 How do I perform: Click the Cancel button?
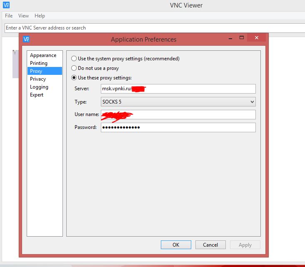(x=210, y=245)
